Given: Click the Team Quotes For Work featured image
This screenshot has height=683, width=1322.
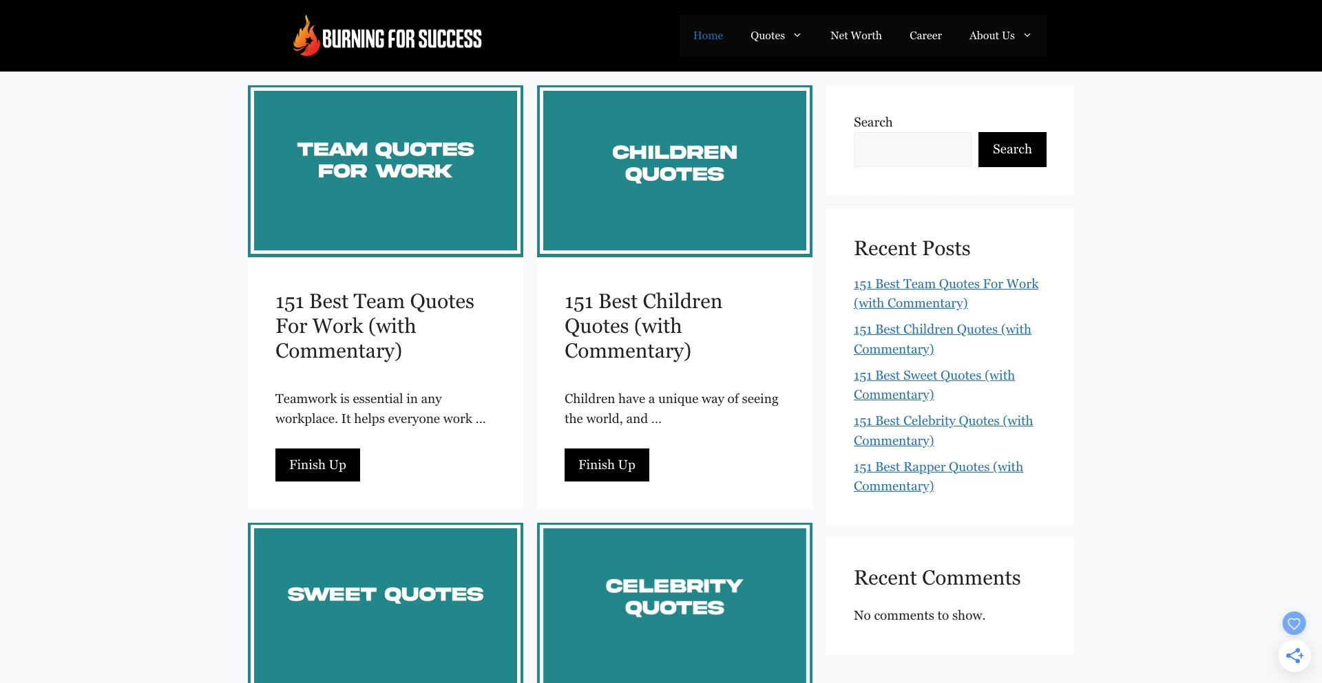Looking at the screenshot, I should (x=385, y=171).
